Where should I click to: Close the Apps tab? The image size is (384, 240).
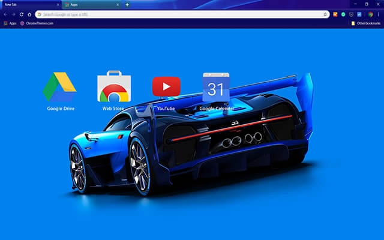coord(118,5)
